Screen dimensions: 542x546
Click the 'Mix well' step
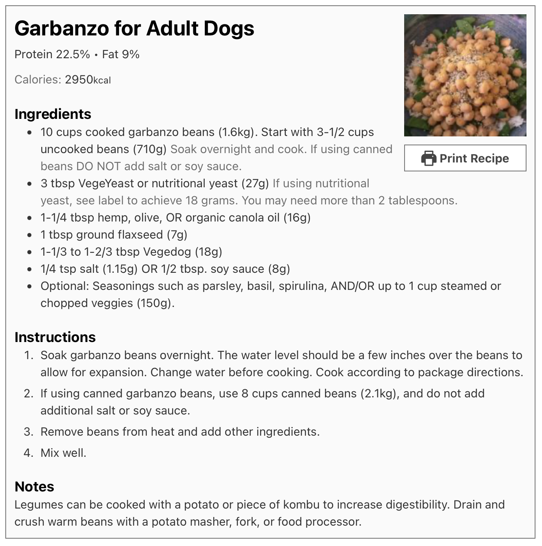point(63,453)
